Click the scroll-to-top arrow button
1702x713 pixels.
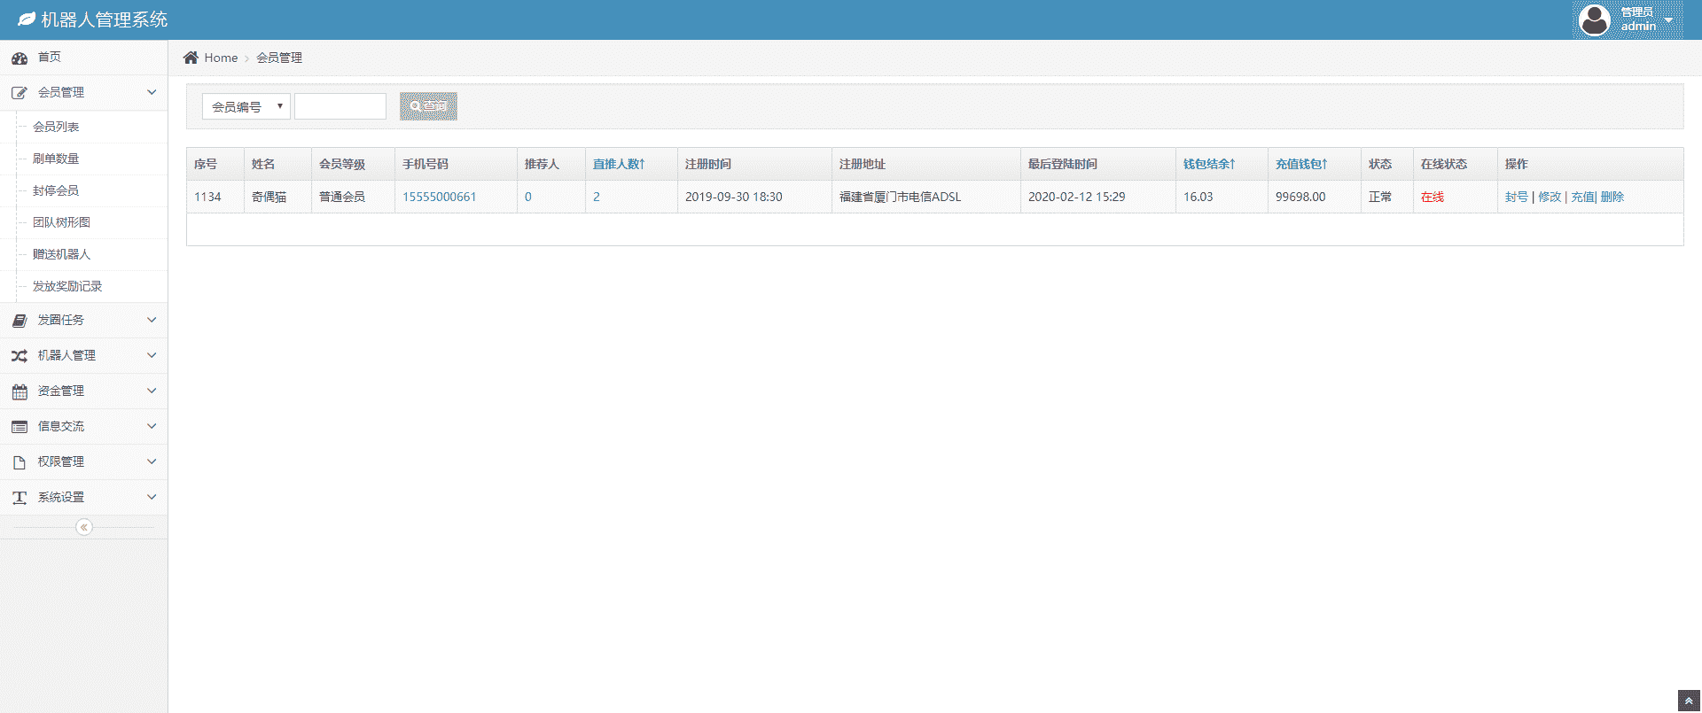(x=1689, y=701)
